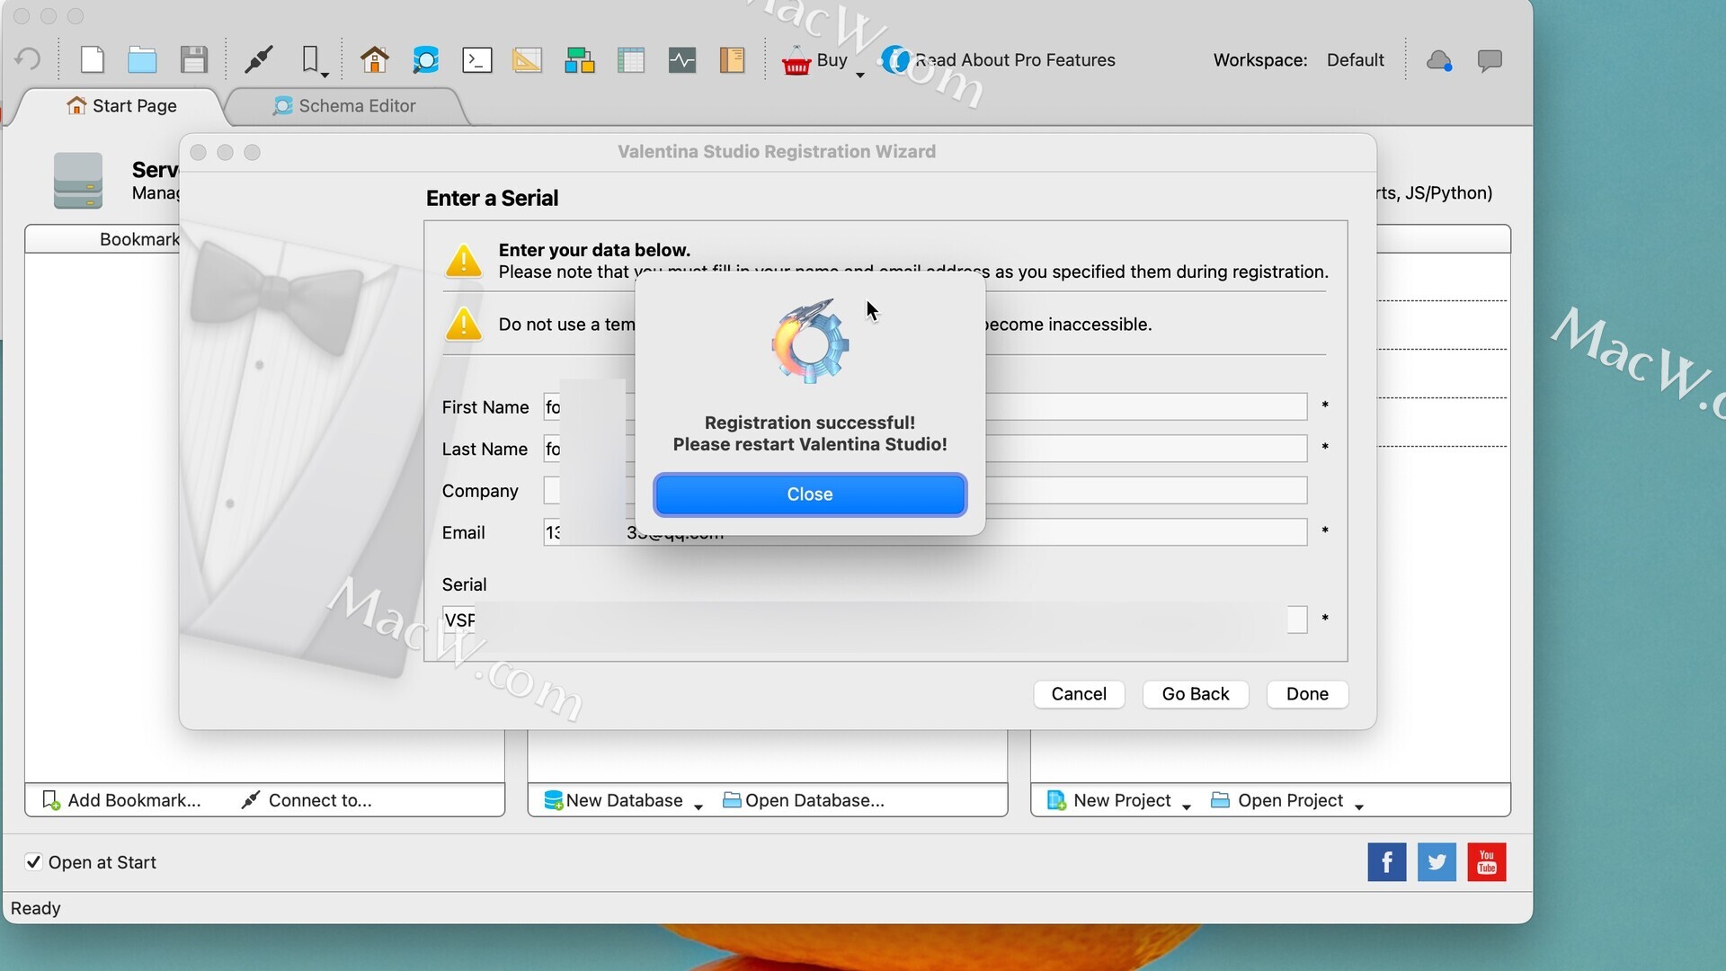This screenshot has width=1726, height=971.
Task: Open the SQL terminal console icon
Action: pyautogui.click(x=476, y=60)
